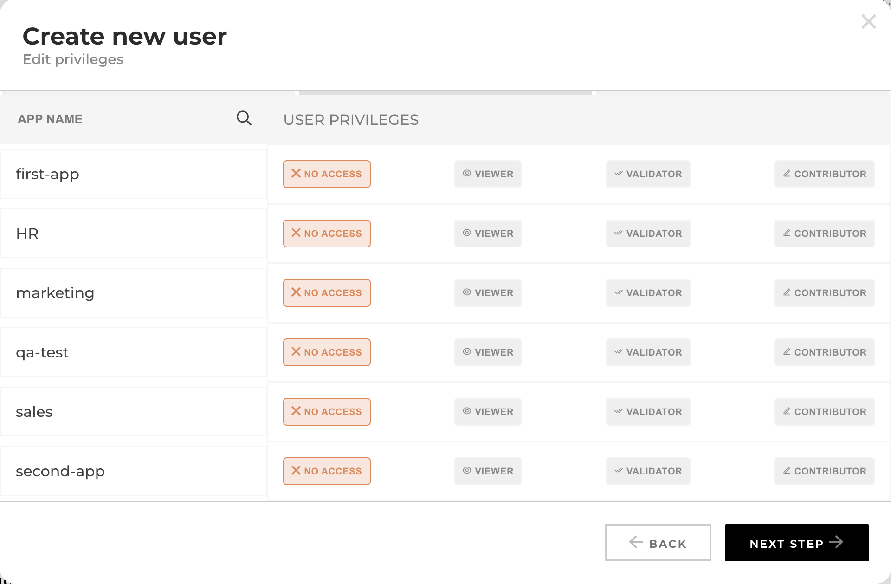Click the NEXT STEP button
This screenshot has height=584, width=891.
click(x=797, y=542)
